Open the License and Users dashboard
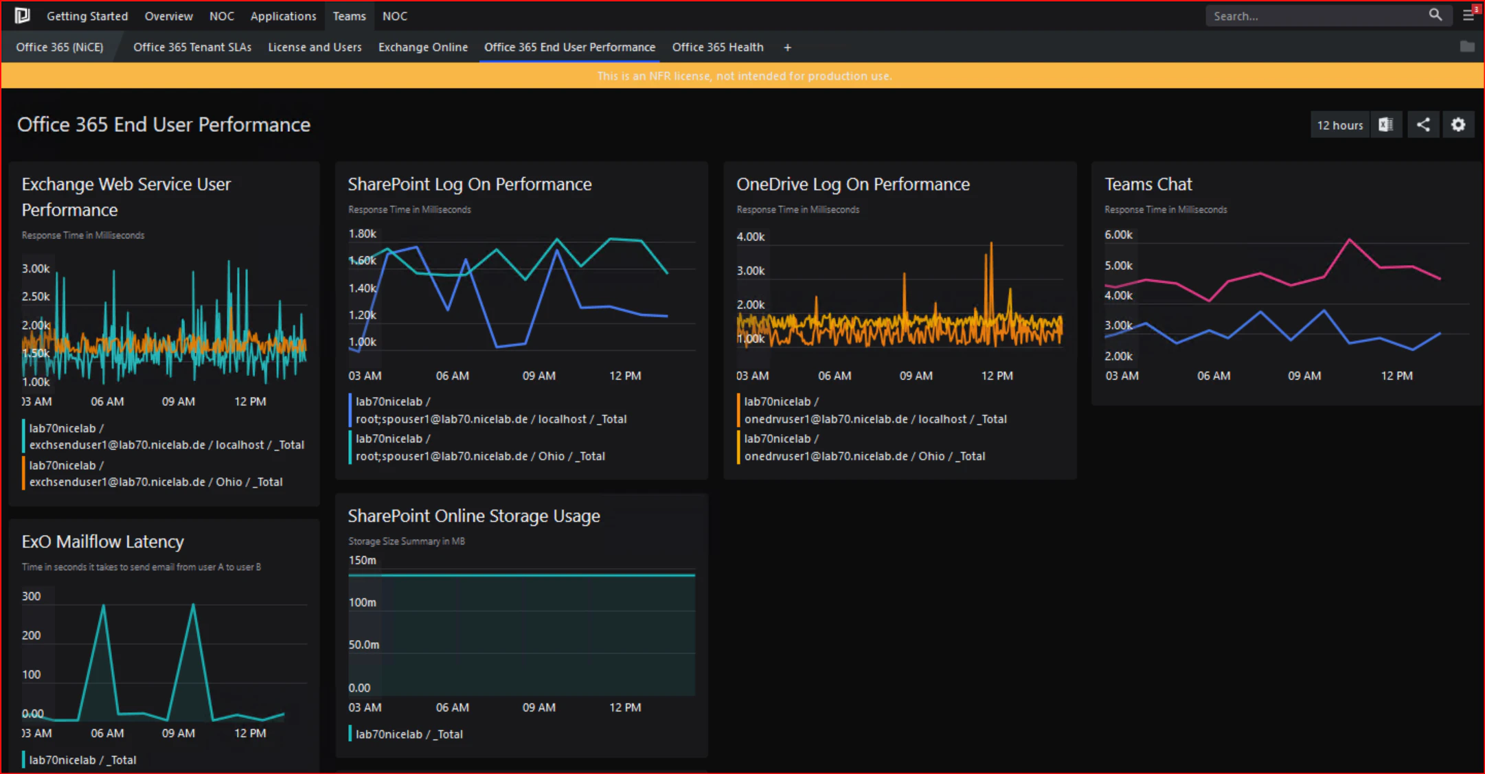1485x774 pixels. click(x=315, y=47)
